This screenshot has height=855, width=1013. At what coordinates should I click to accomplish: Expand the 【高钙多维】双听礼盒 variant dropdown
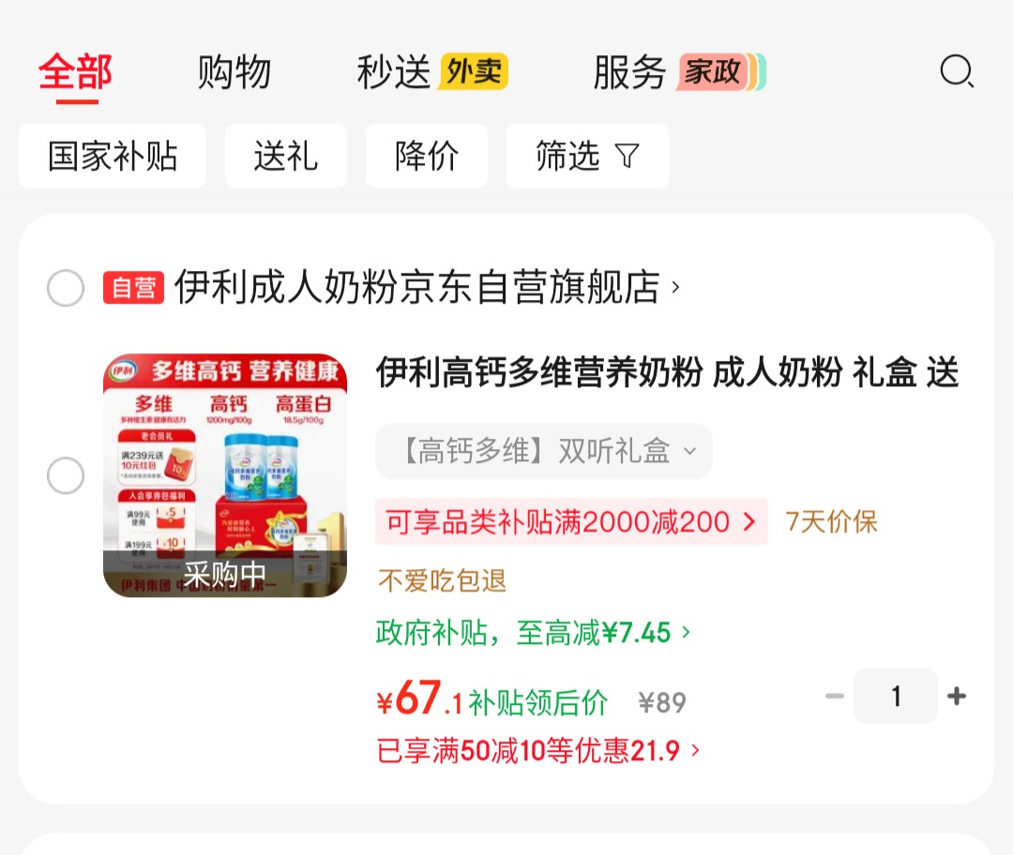coord(544,451)
